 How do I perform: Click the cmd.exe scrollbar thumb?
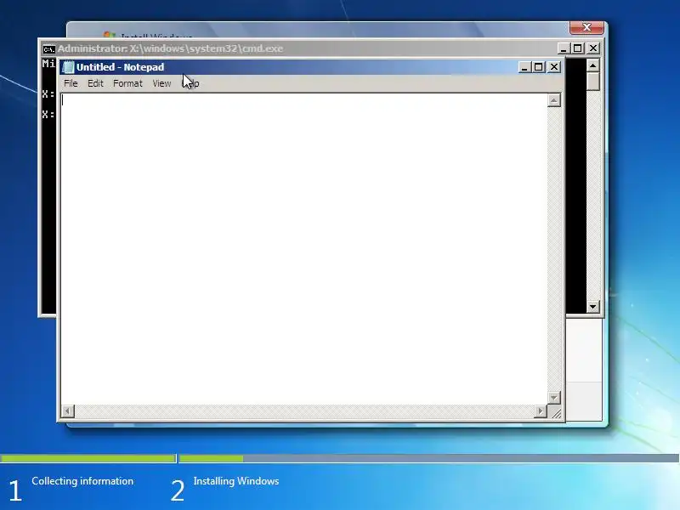pyautogui.click(x=592, y=82)
